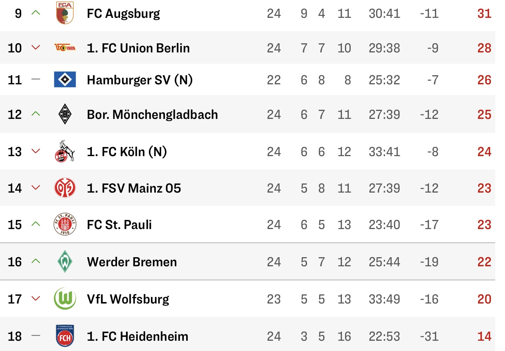Open 1. FC Heidenheim team name
This screenshot has height=351, width=505.
[138, 336]
